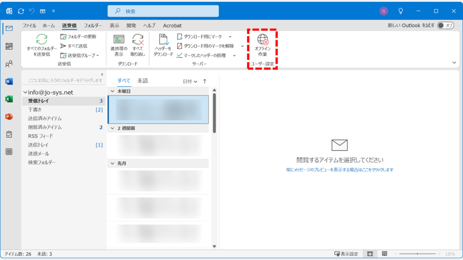This screenshot has width=463, height=260.
Task: Open the Calendar view in sidebar
Action: [x=9, y=46]
